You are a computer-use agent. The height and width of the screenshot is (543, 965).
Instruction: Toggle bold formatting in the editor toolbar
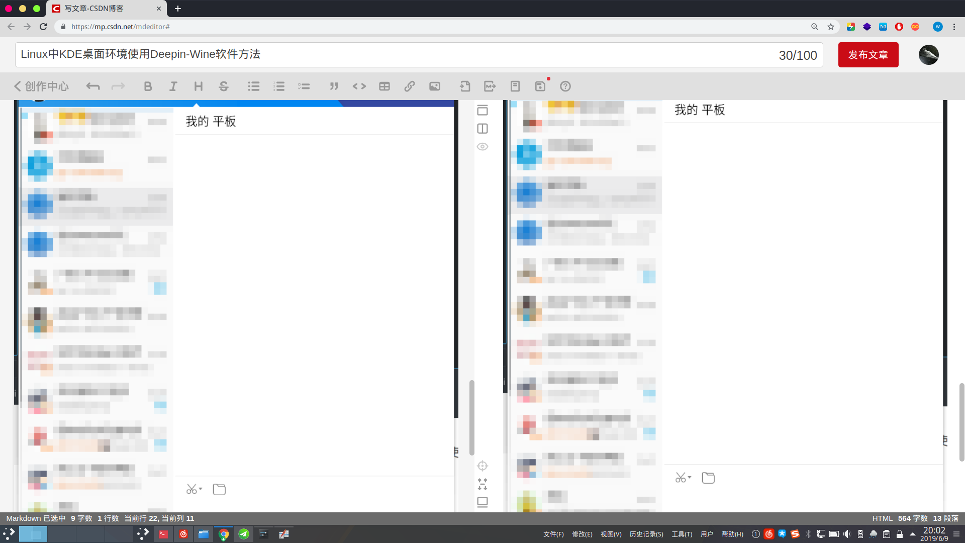pyautogui.click(x=148, y=86)
